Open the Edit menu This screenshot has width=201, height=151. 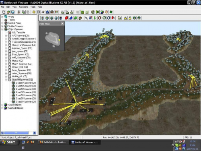tap(8, 7)
